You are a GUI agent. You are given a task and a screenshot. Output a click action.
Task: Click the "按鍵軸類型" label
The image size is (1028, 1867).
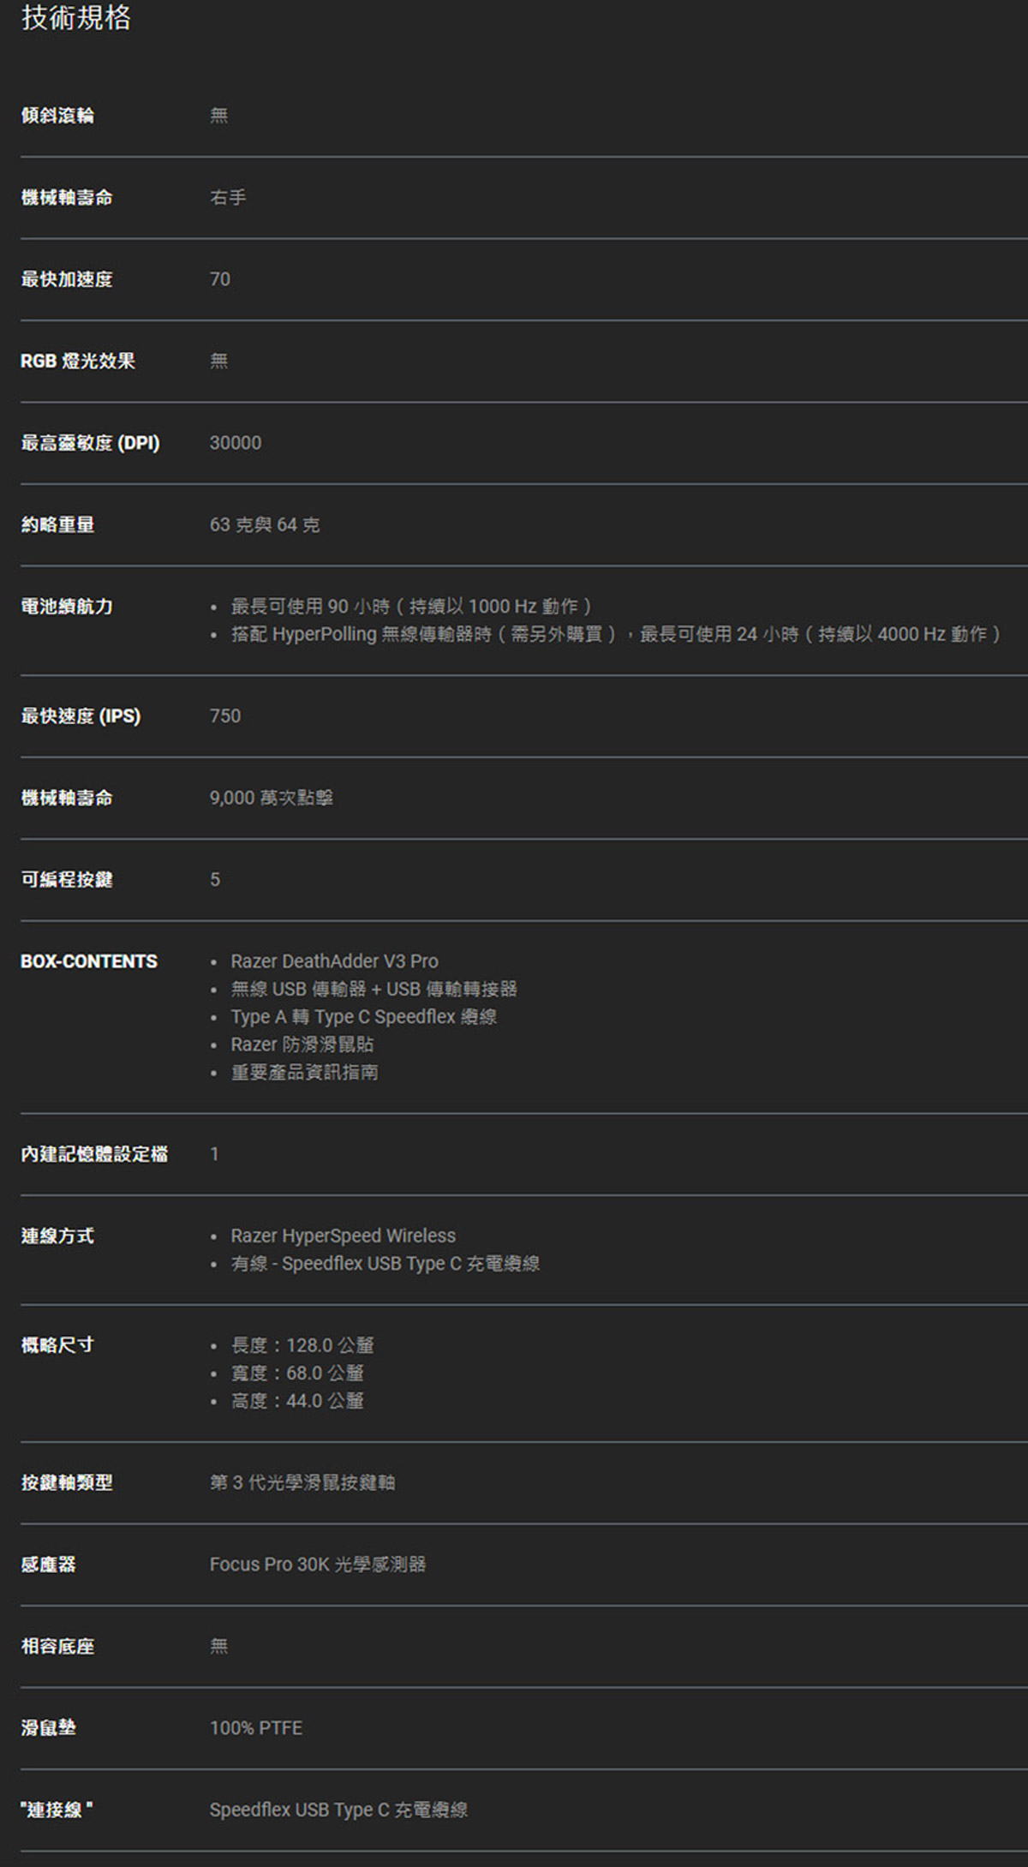click(x=67, y=1482)
